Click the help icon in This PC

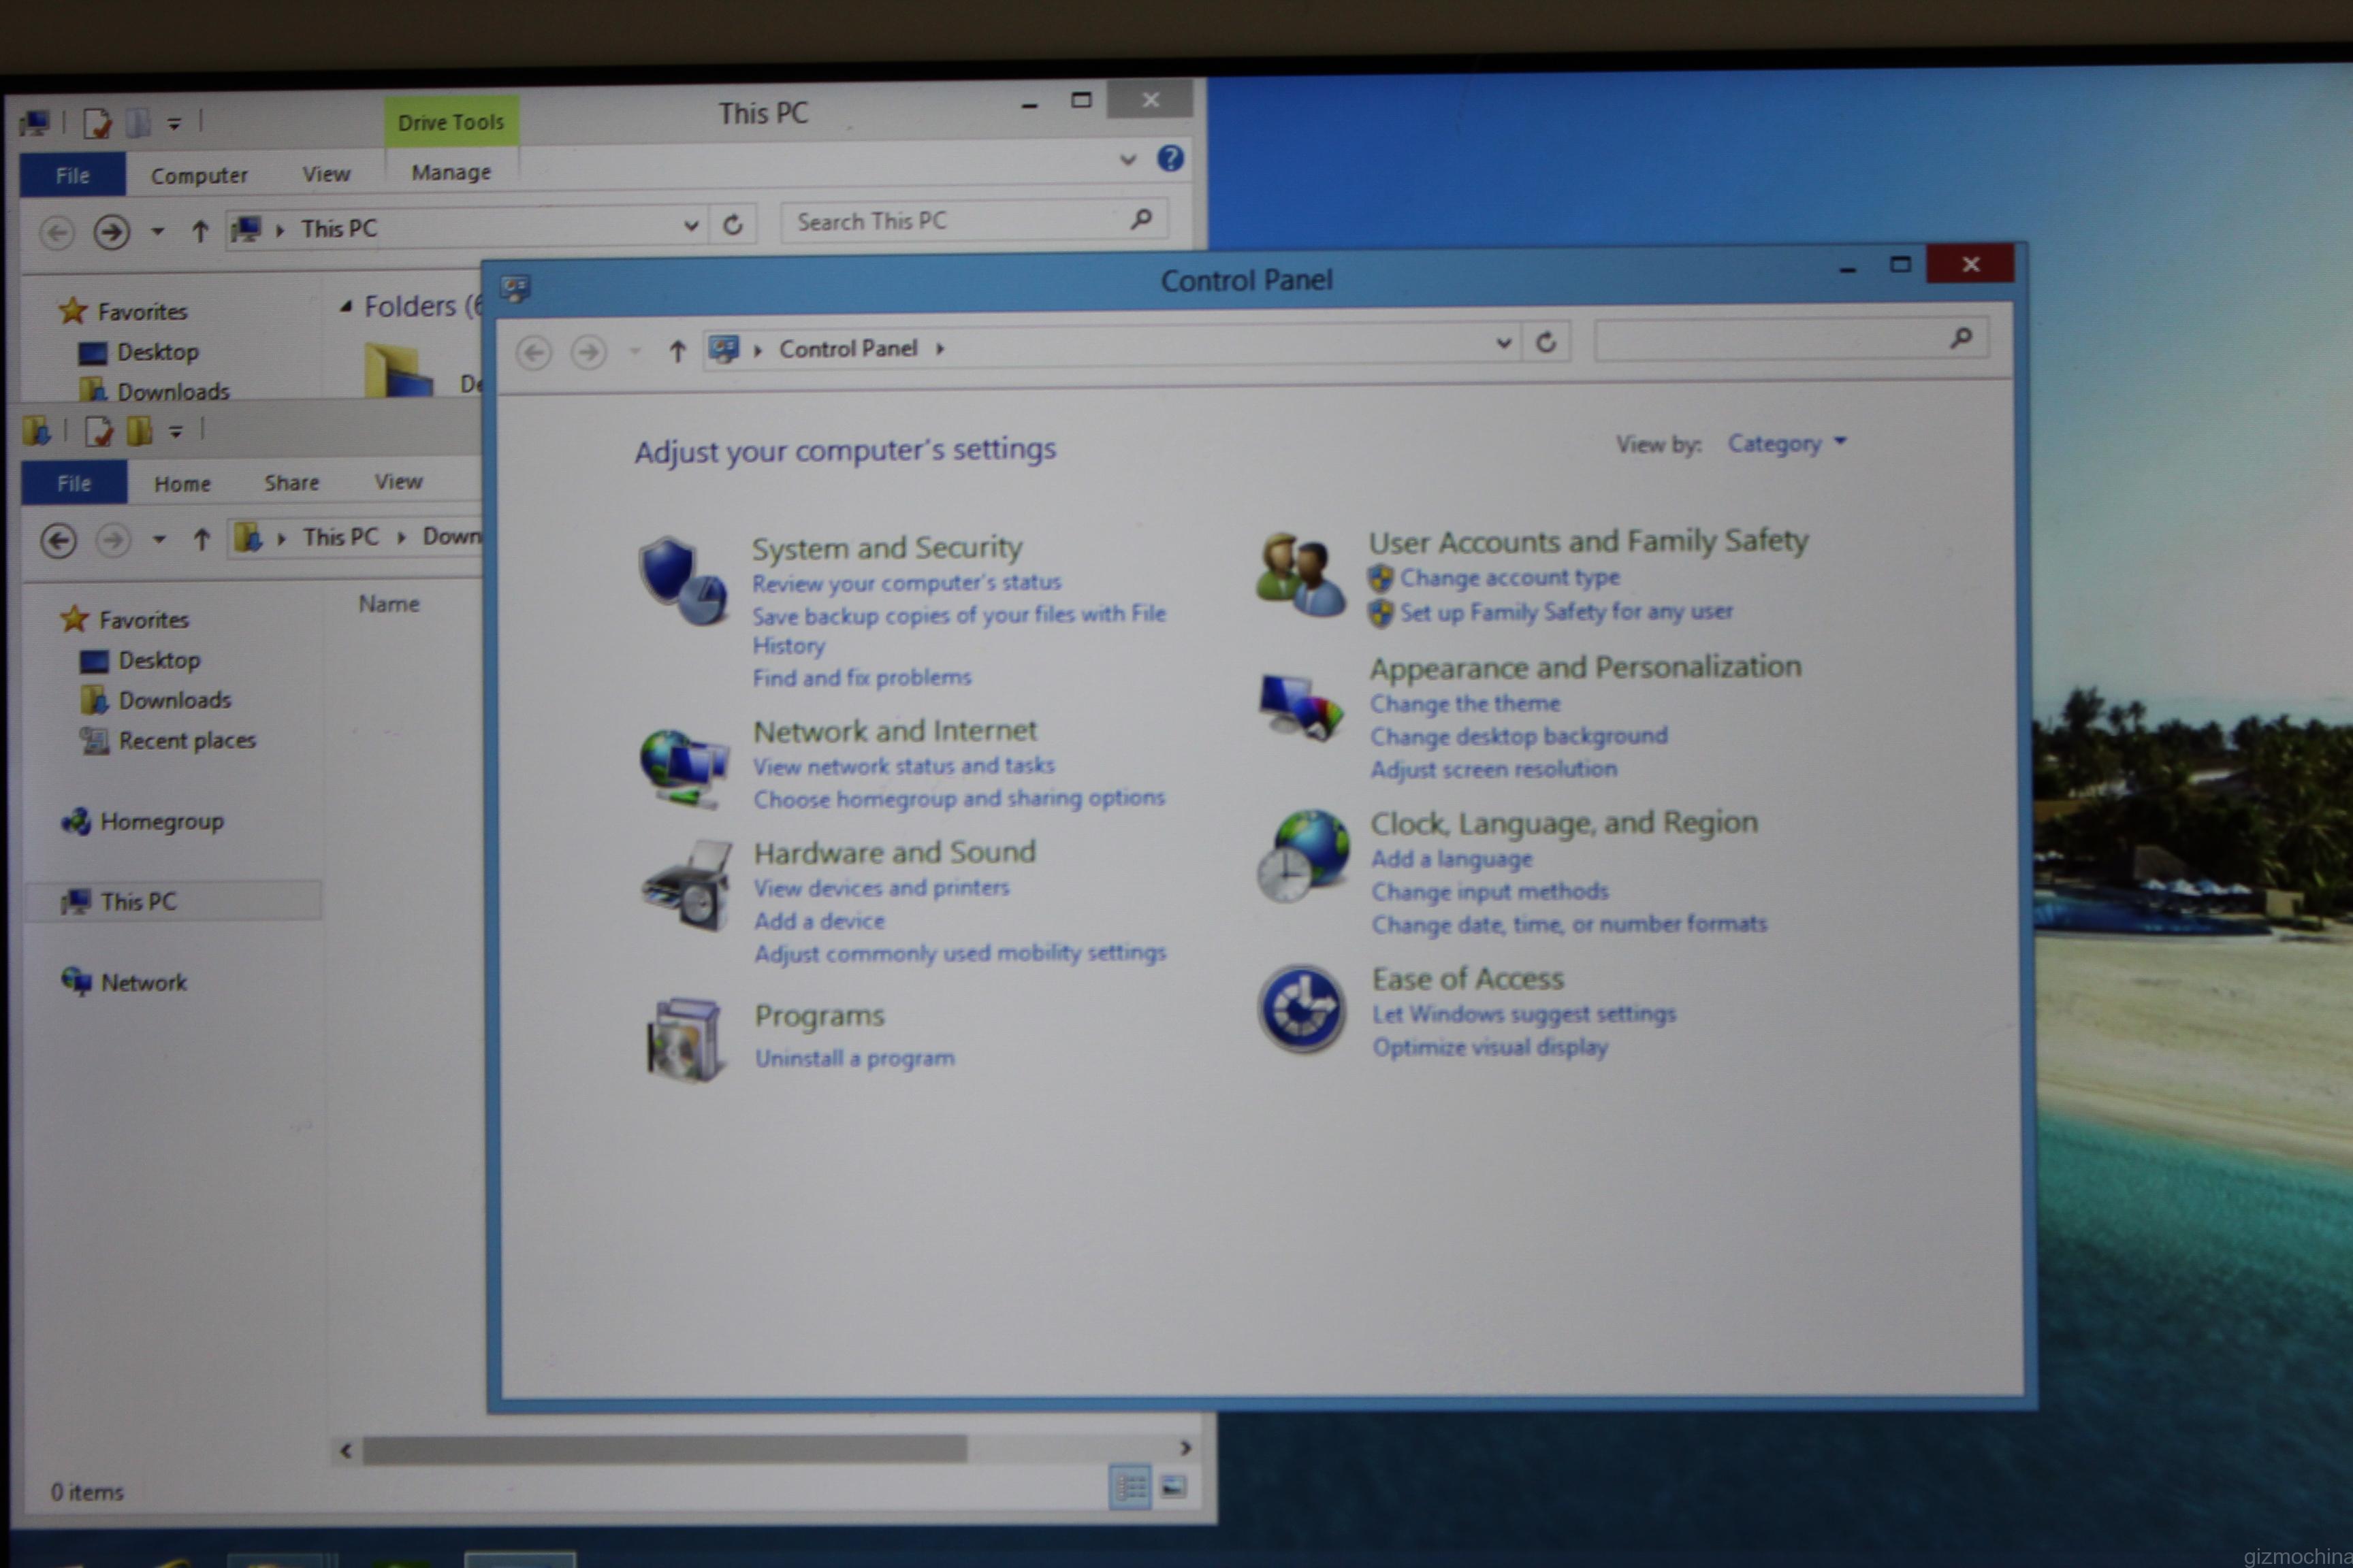point(1170,158)
